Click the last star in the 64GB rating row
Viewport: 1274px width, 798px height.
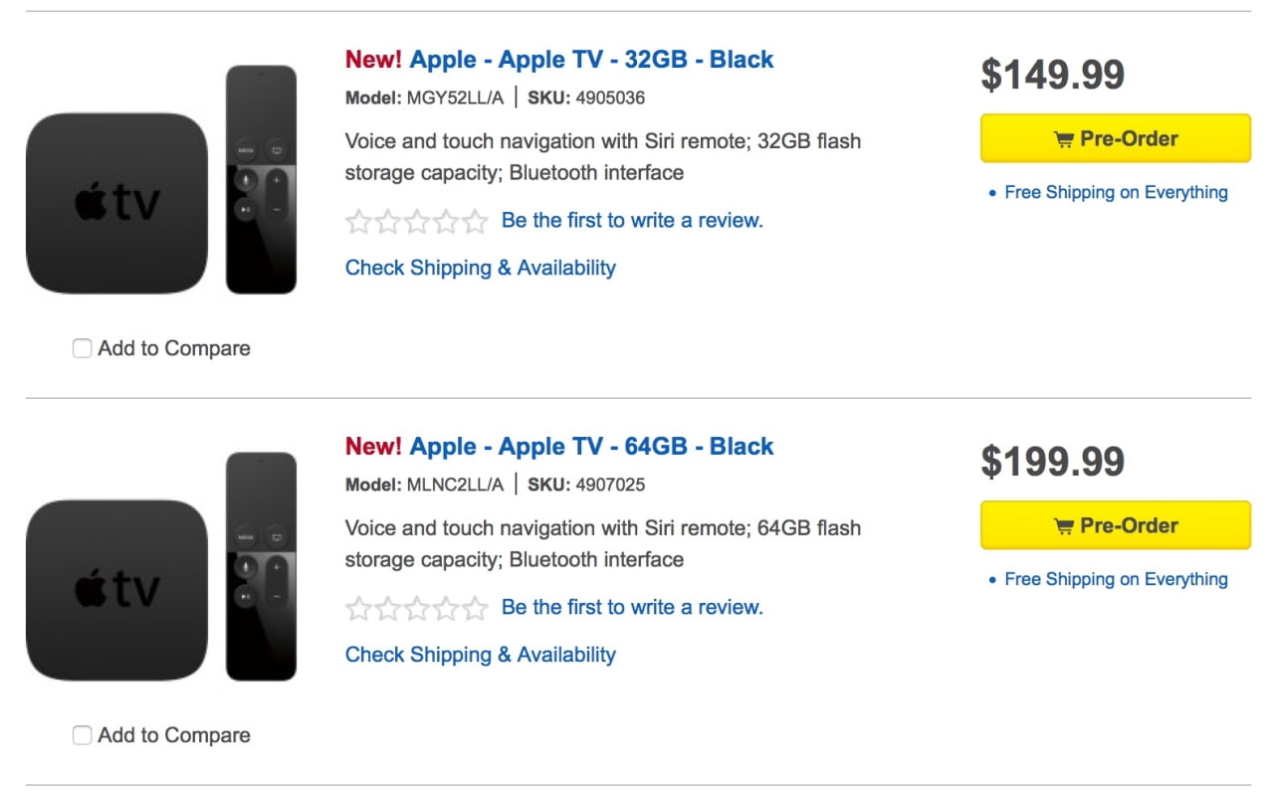click(477, 607)
